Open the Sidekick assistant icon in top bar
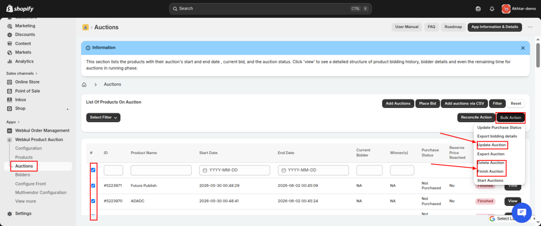This screenshot has height=226, width=541. tap(478, 9)
